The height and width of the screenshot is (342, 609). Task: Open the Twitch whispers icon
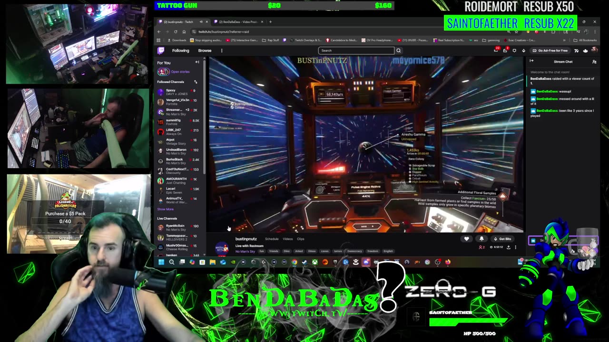(x=514, y=50)
